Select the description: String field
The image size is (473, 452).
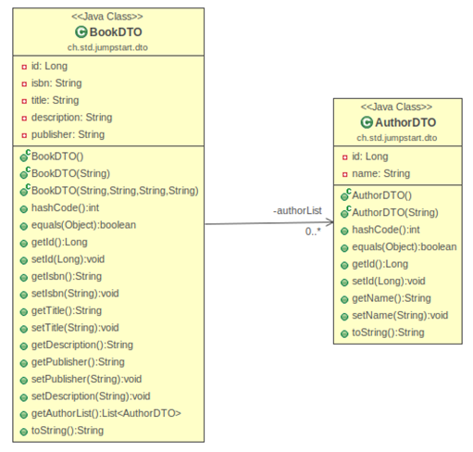coord(71,118)
